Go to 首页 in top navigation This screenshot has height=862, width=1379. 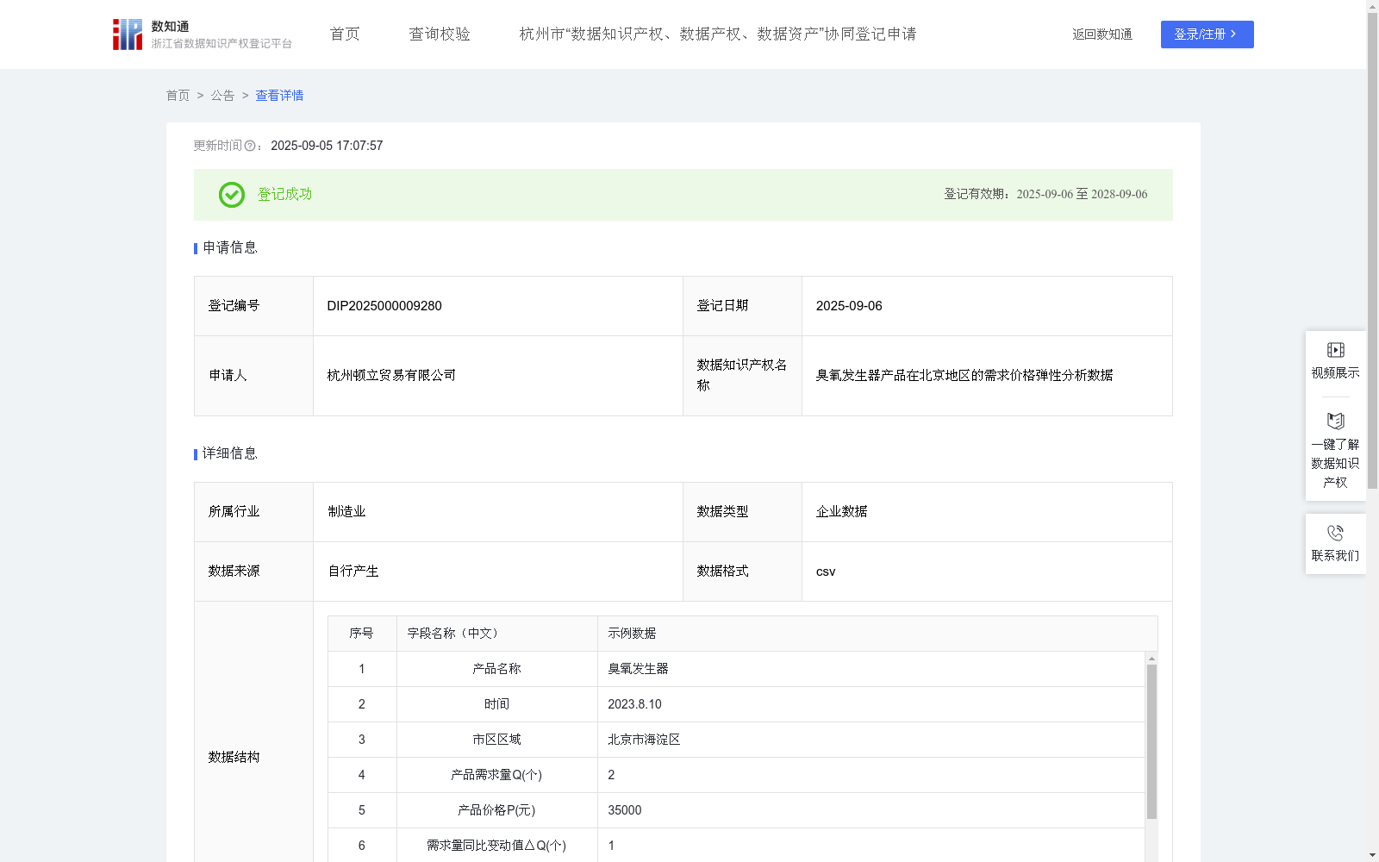click(x=345, y=34)
